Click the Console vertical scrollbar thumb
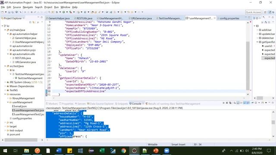This screenshot has height=155, width=276. [273, 122]
